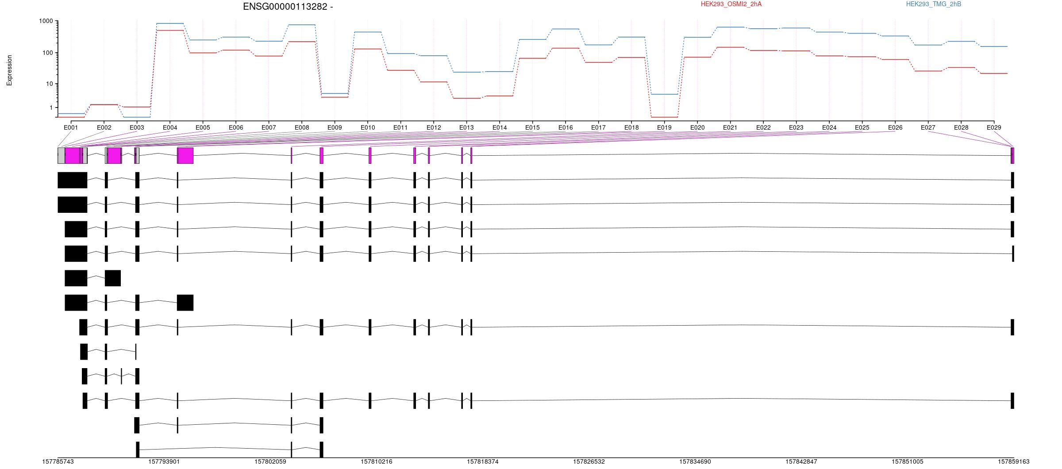Click exon label E023
This screenshot has height=469, width=1062.
796,127
